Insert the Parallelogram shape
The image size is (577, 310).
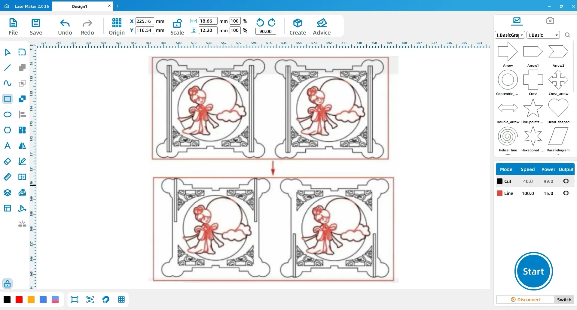558,139
